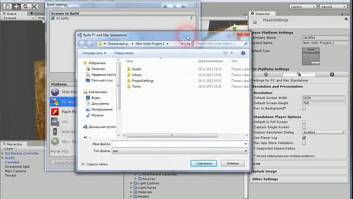Open the Layout dropdown

(333, 7)
